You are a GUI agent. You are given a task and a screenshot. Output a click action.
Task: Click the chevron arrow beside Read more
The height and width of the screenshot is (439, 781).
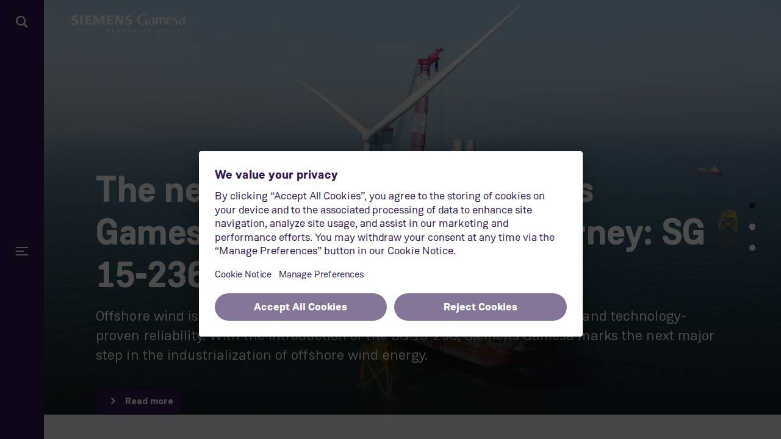click(113, 401)
